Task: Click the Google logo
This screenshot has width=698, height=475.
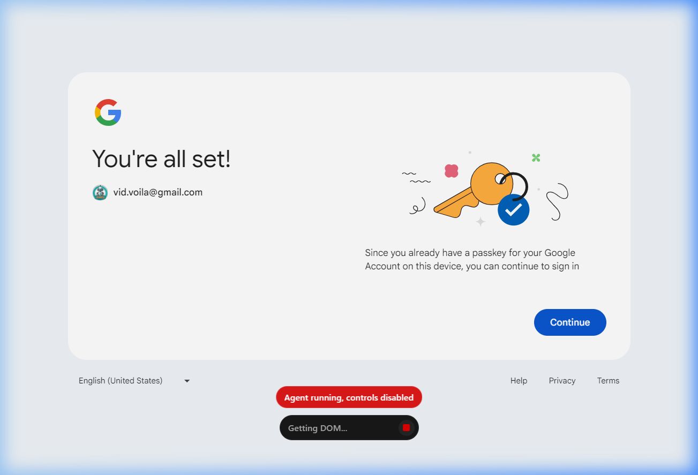Action: (108, 112)
